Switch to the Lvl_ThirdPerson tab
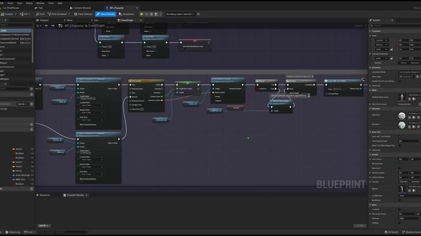 click(11, 8)
